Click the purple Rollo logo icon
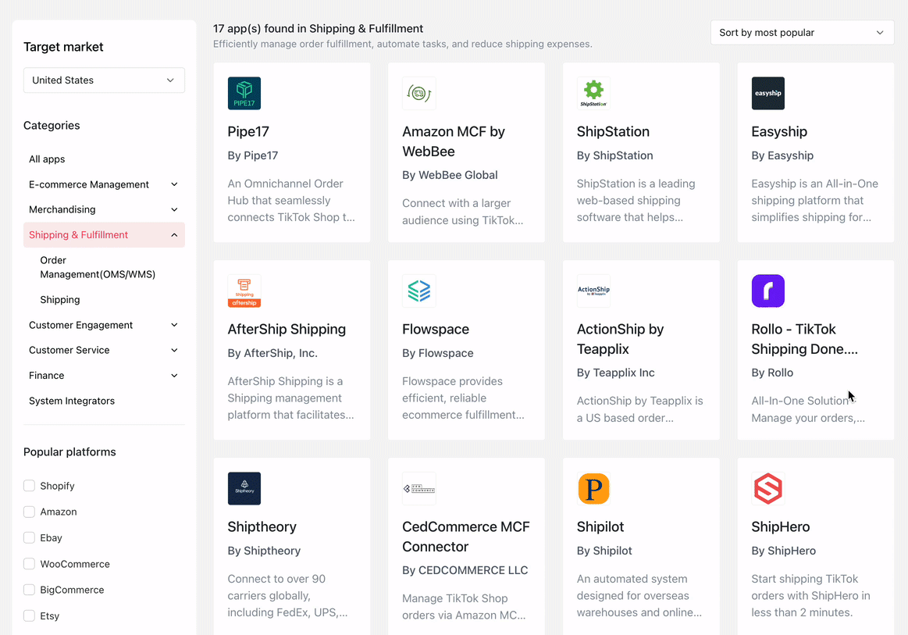Viewport: 908px width, 635px height. click(768, 291)
